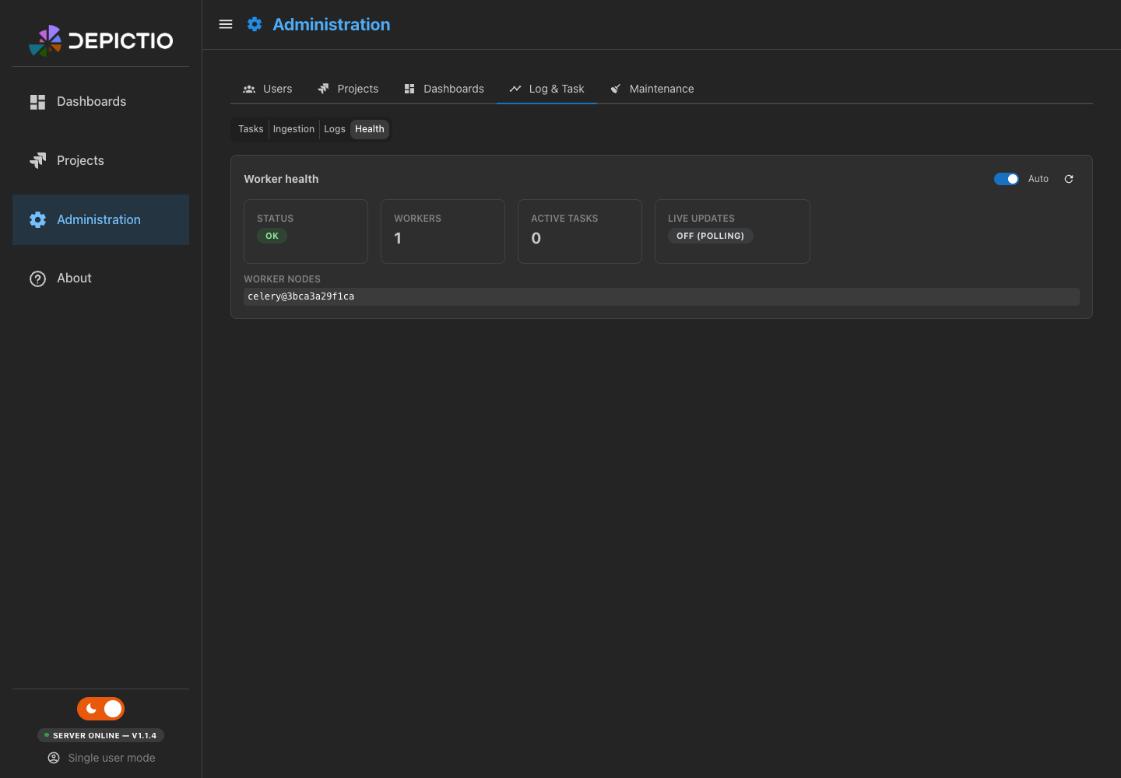Click the Worker health heading
The width and height of the screenshot is (1121, 778).
pyautogui.click(x=281, y=179)
